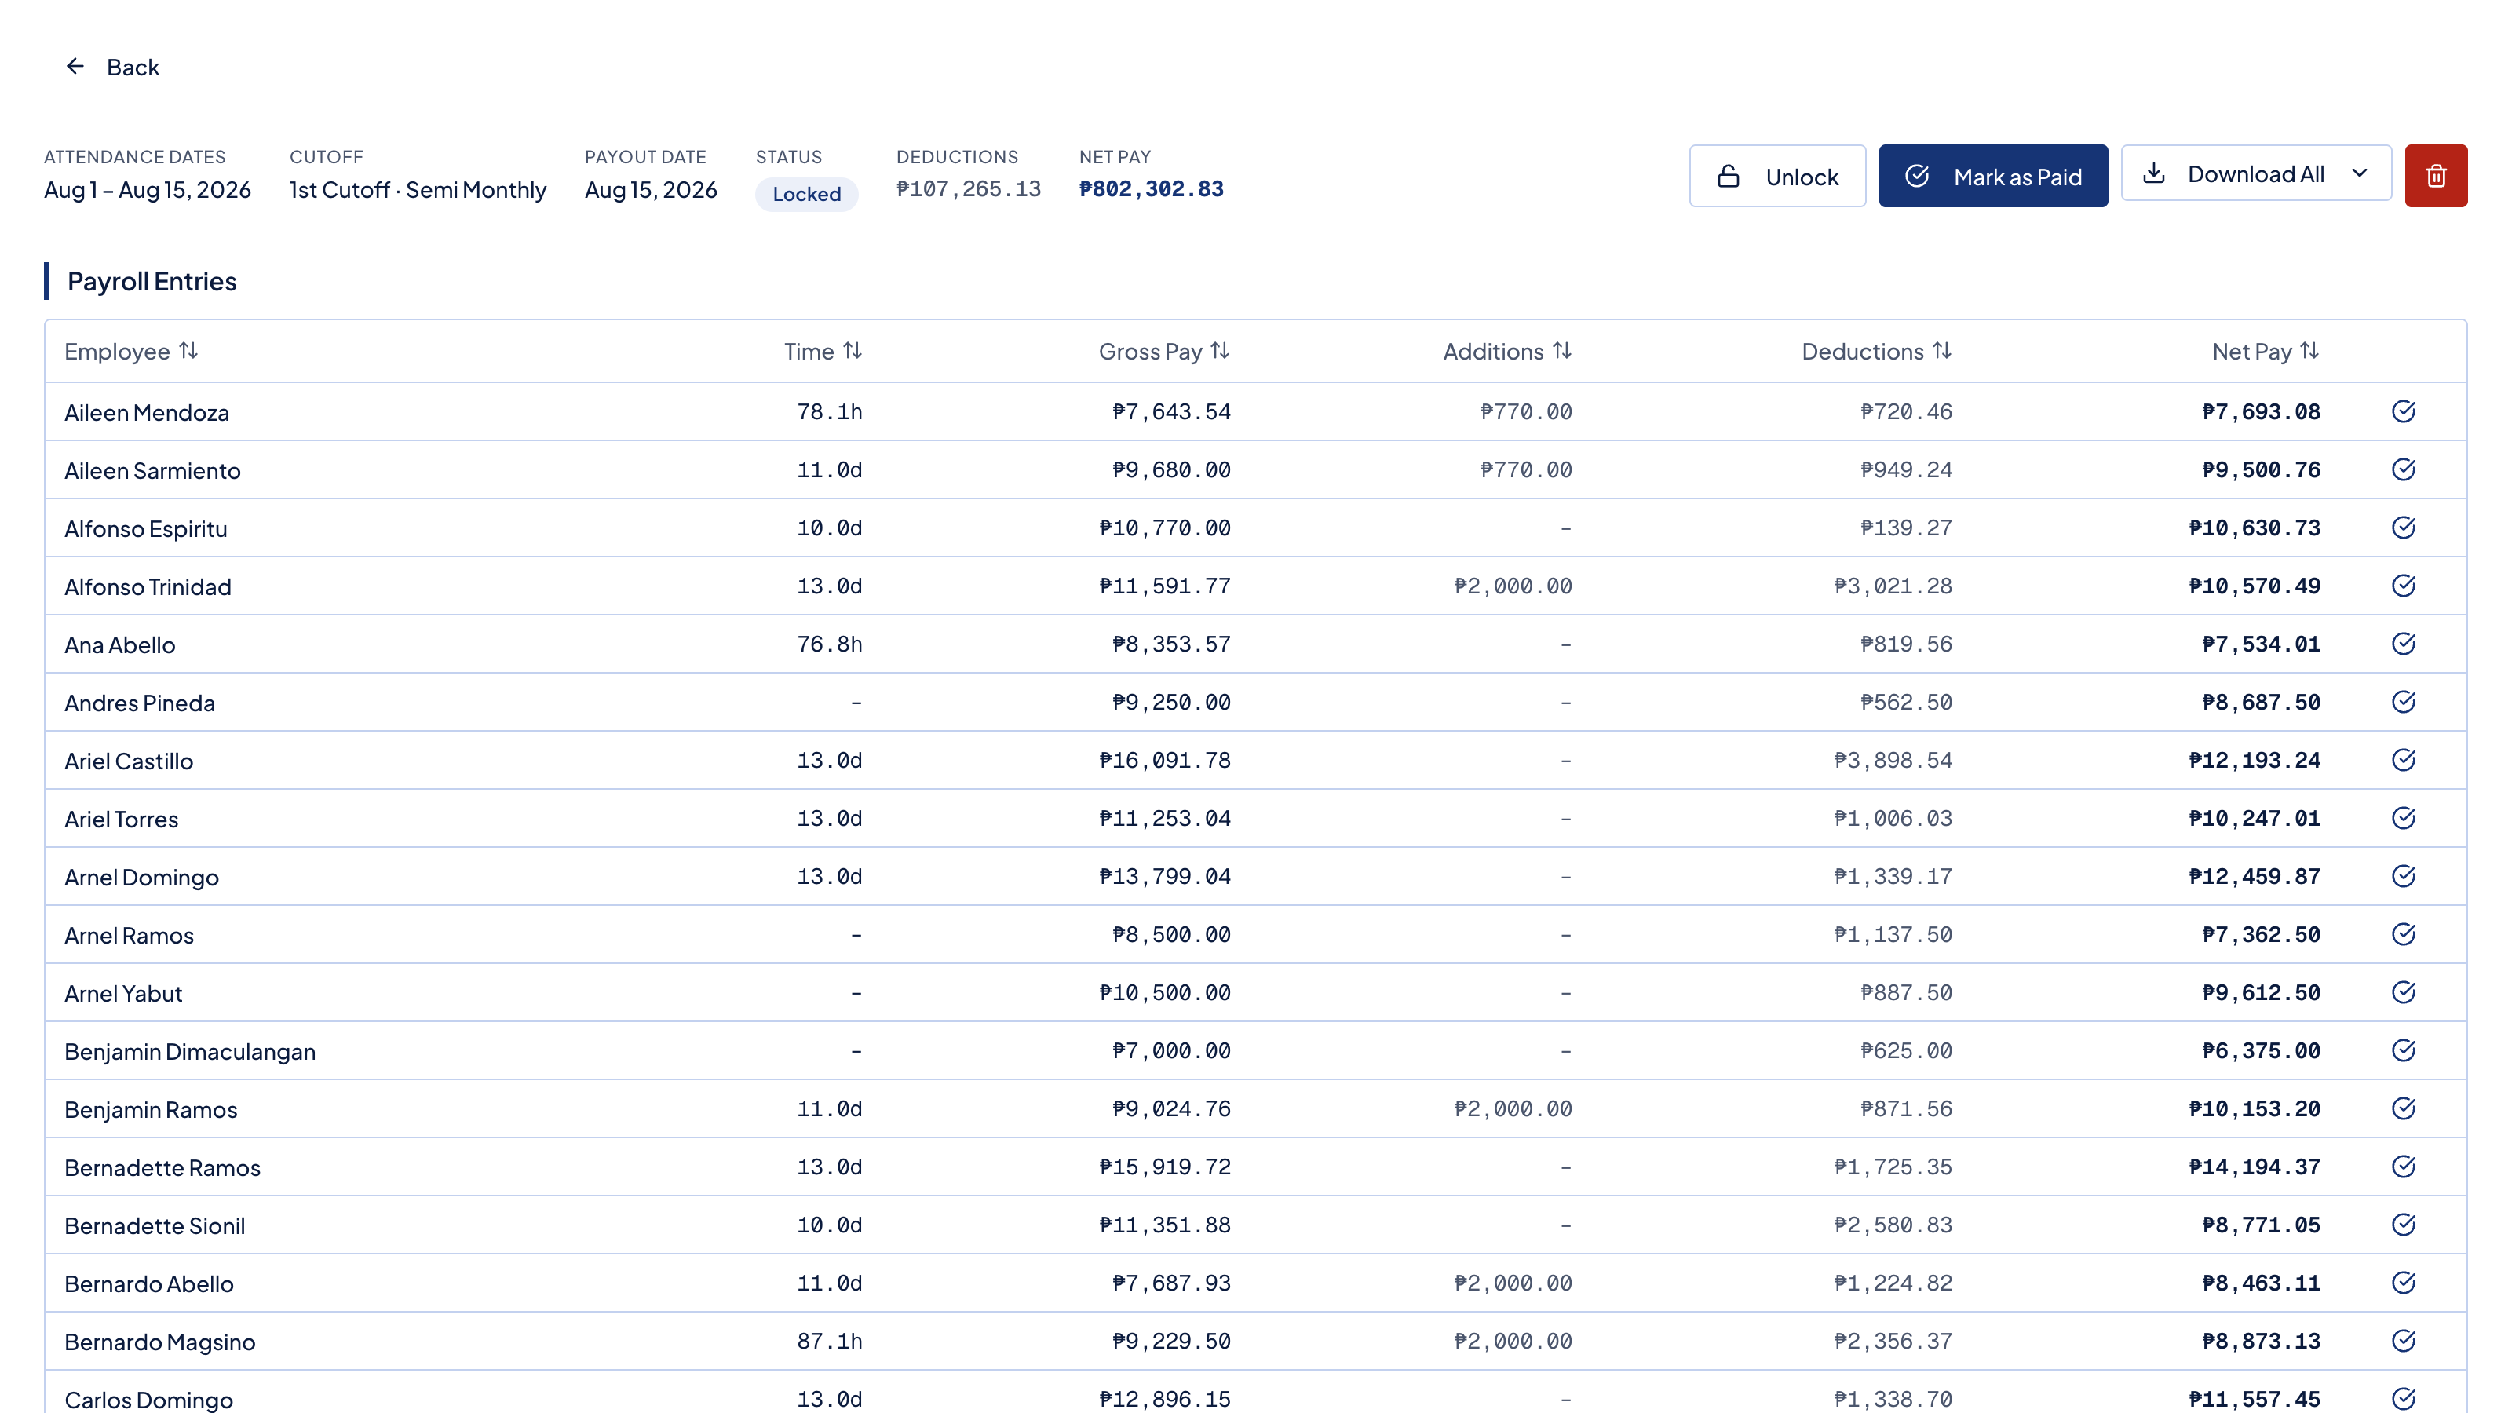This screenshot has width=2512, height=1413.
Task: Click the check-circle icon for Arnel Yabut
Action: tap(2403, 993)
